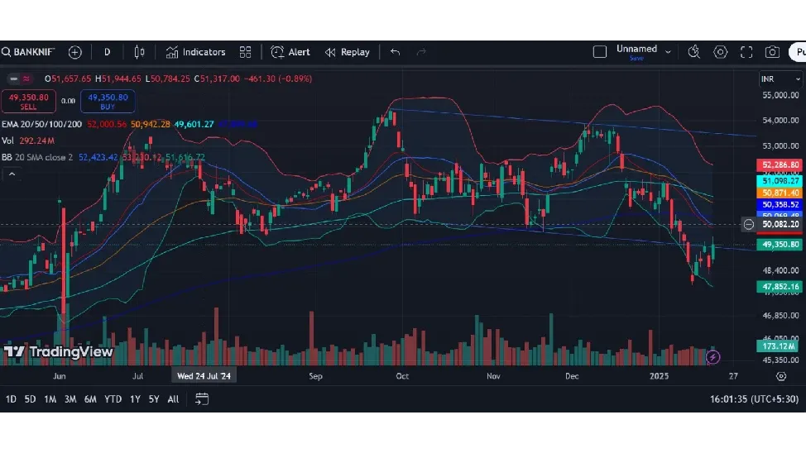Click the blue BUY 49,350.80 button
806x453 pixels.
108,101
